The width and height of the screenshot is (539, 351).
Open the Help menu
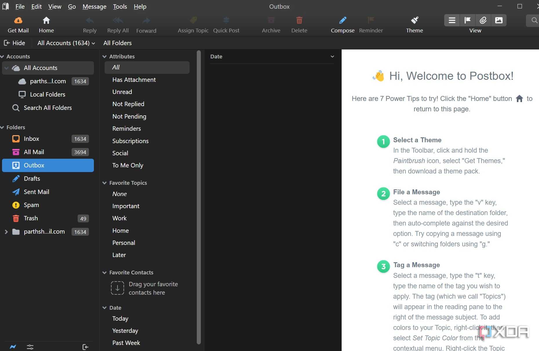pos(140,6)
